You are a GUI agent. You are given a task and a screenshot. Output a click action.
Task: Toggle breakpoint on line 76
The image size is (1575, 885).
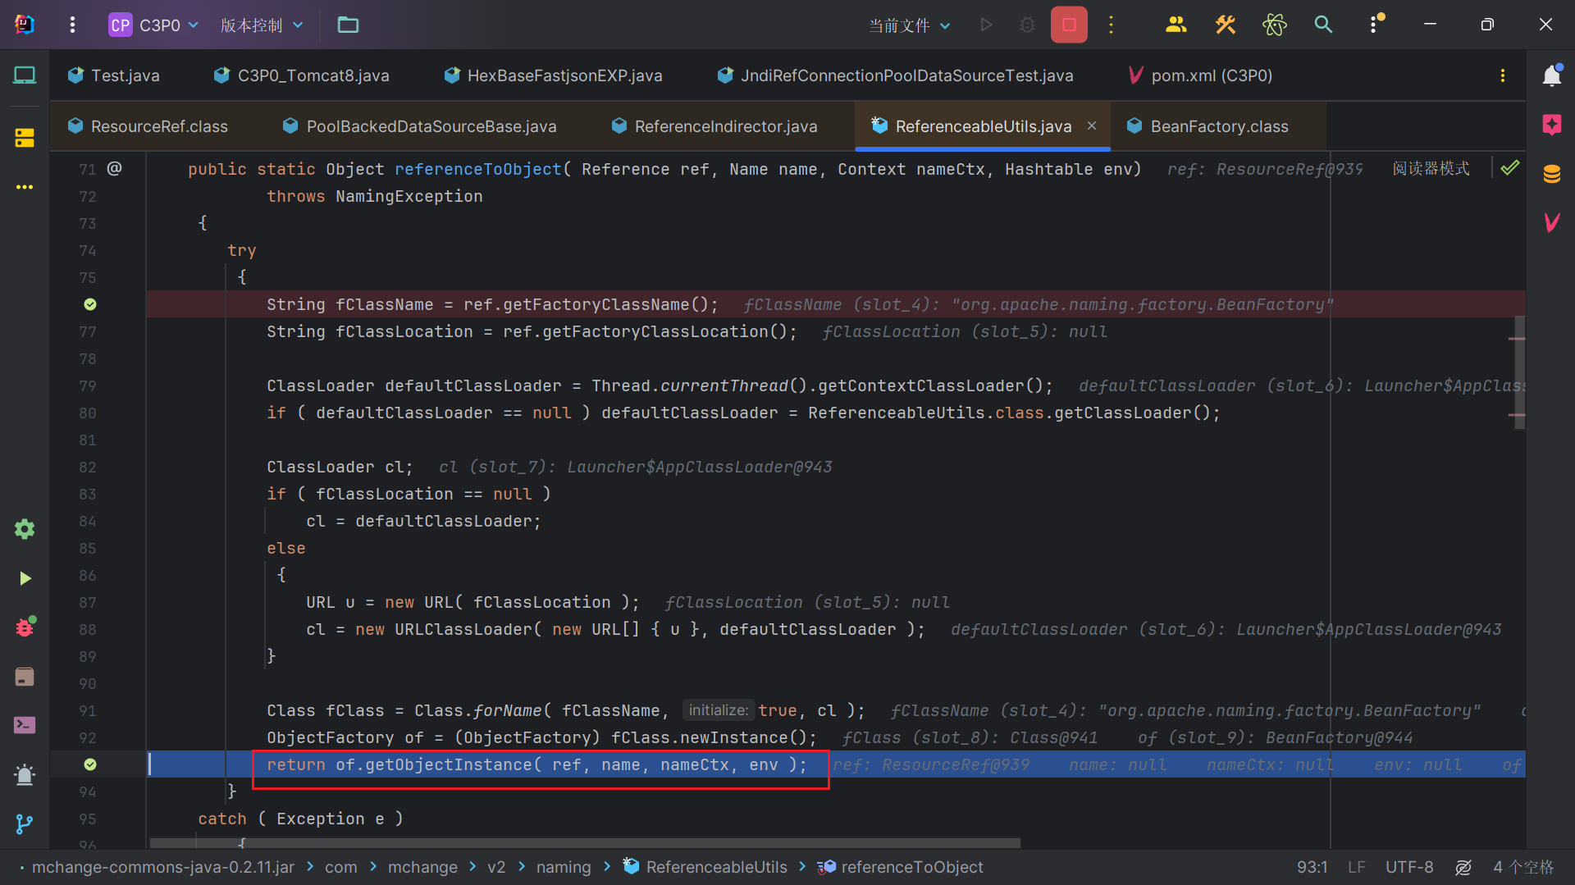tap(90, 304)
